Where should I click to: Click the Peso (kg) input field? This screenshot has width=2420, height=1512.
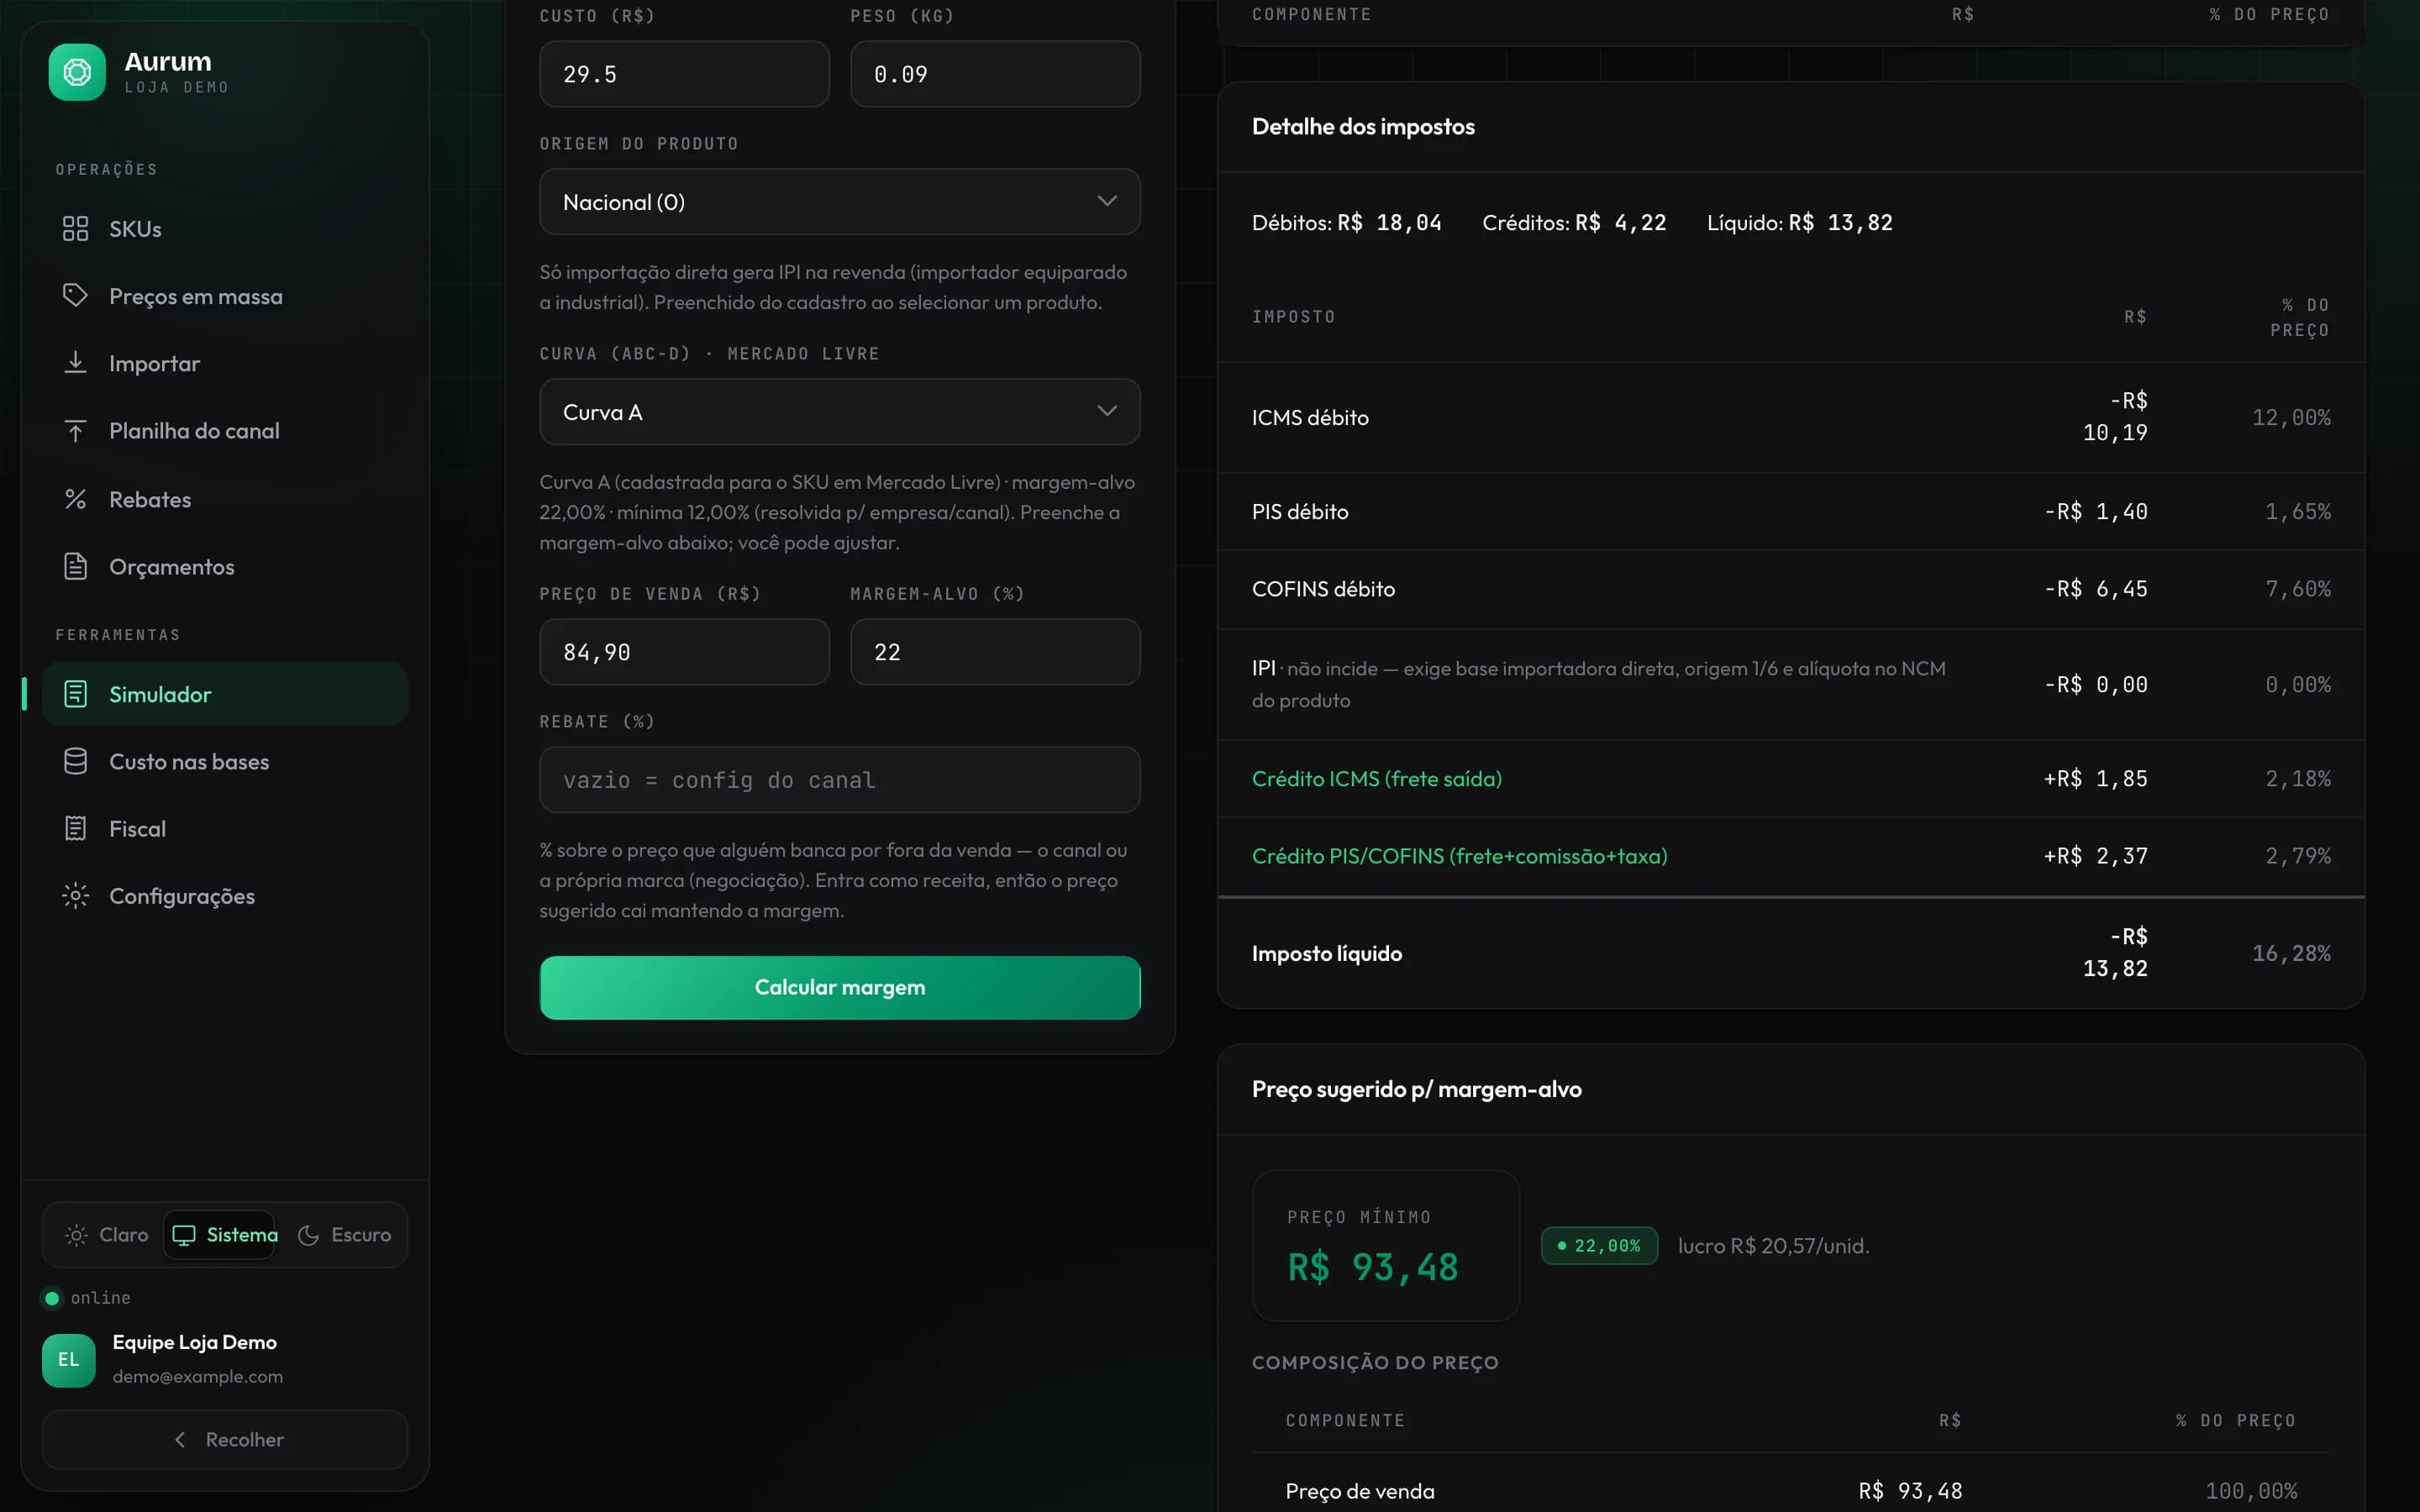[995, 74]
